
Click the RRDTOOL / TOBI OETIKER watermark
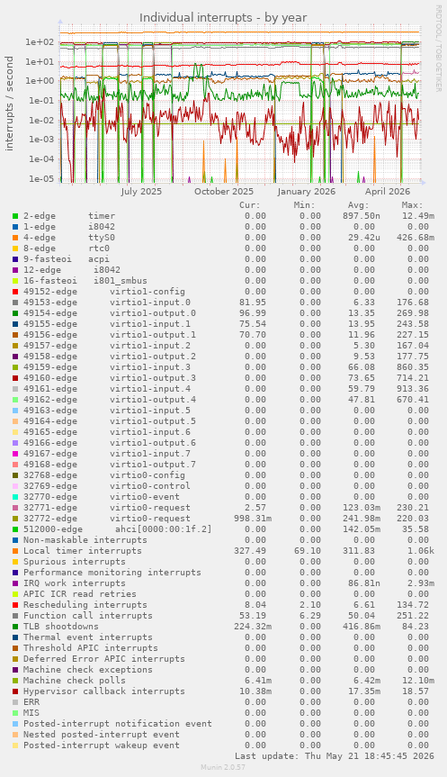[x=438, y=48]
